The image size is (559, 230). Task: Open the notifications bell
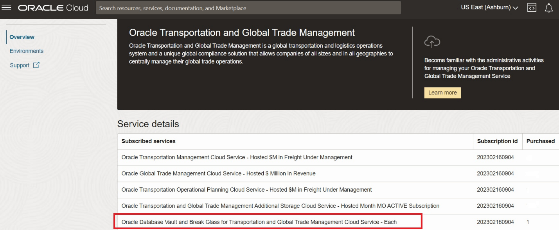[x=549, y=7]
